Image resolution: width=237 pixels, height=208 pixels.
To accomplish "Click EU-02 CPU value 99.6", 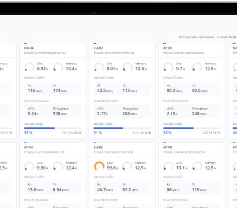I will pos(113,168).
